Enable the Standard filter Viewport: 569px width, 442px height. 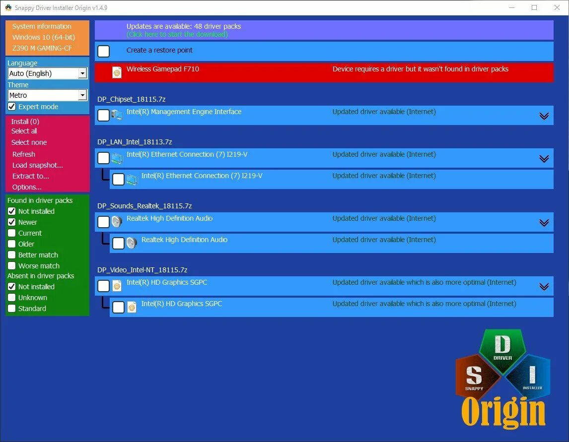click(x=11, y=308)
